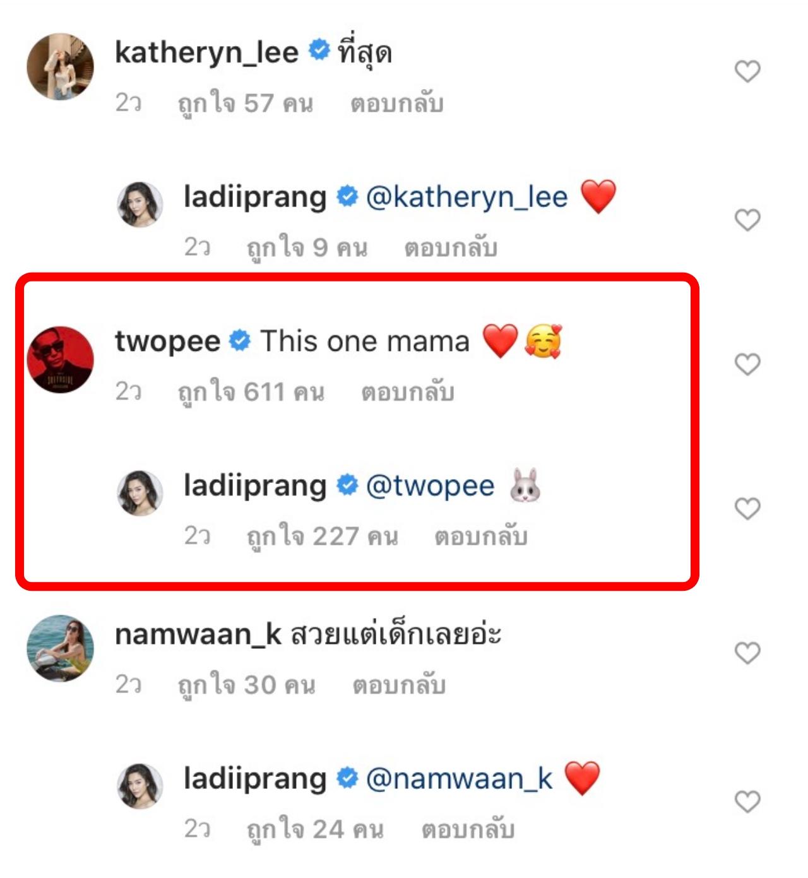The height and width of the screenshot is (878, 808).
Task: View the 57 likes on katheryn_lee's comment
Action: (245, 104)
